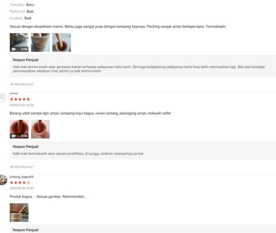Click the four-star rating of bintang_bagus05
276x233 pixels.
coord(20,182)
